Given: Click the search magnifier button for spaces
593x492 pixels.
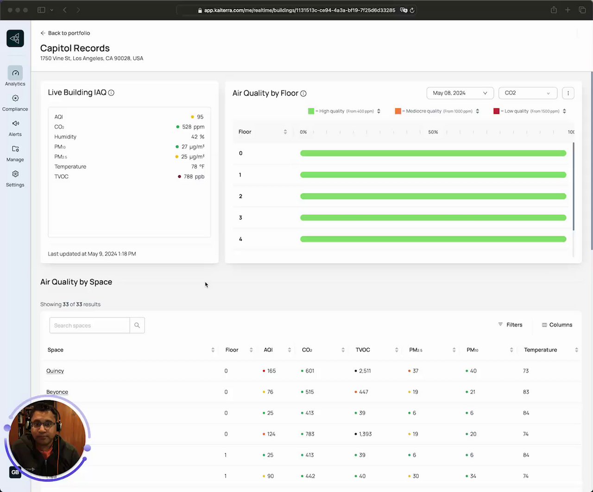Looking at the screenshot, I should tap(137, 325).
